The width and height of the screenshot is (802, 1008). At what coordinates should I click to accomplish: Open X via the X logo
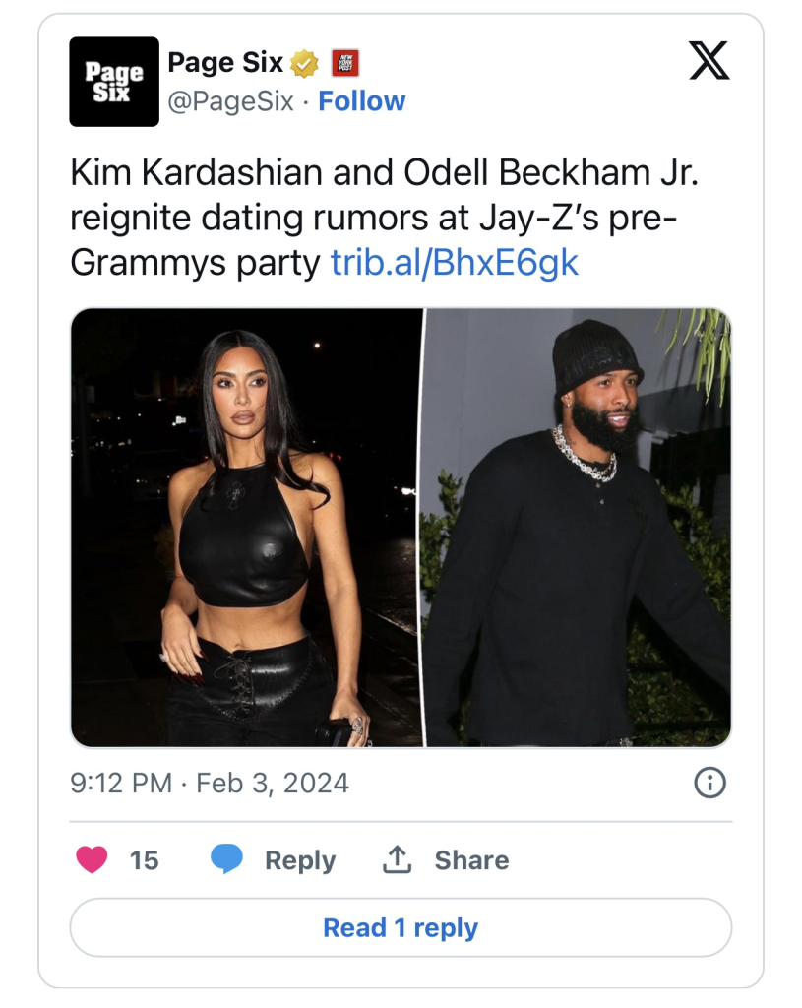tap(709, 64)
